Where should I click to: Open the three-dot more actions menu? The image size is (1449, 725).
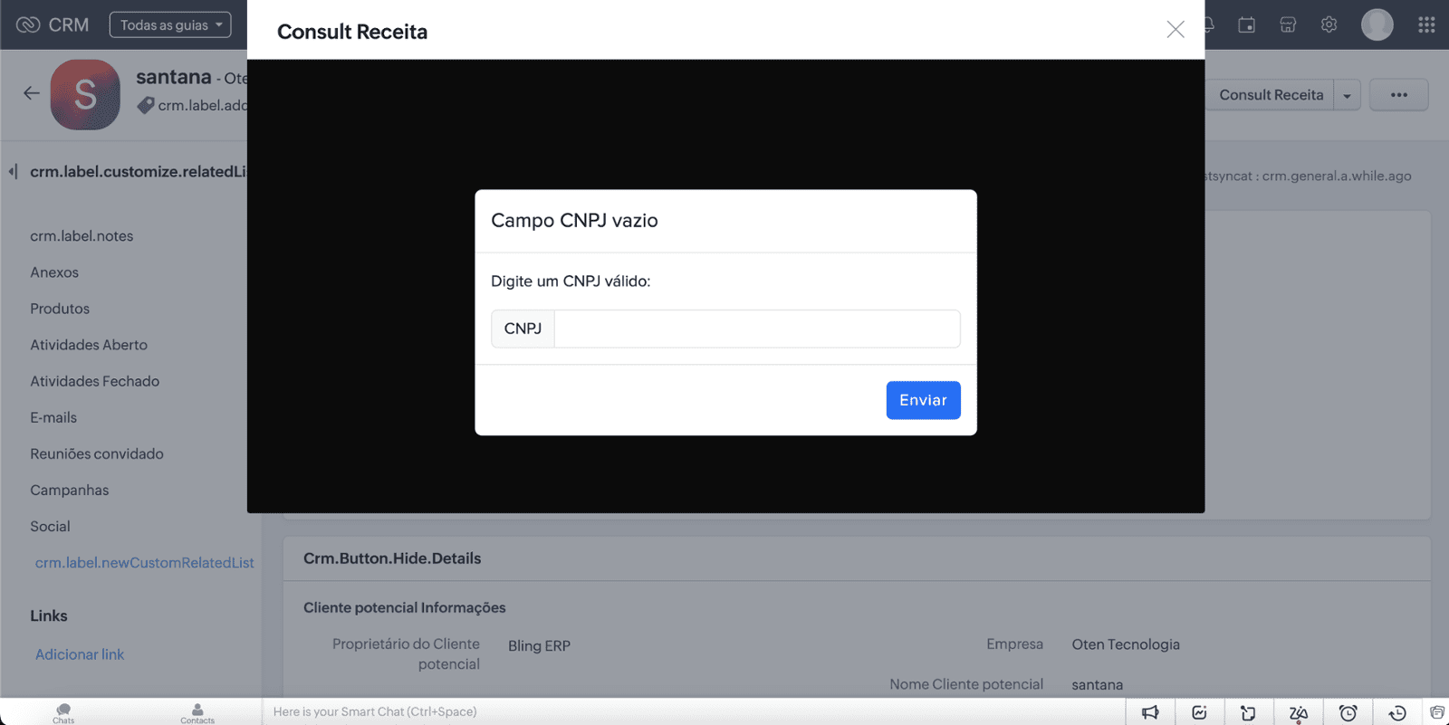[1398, 95]
